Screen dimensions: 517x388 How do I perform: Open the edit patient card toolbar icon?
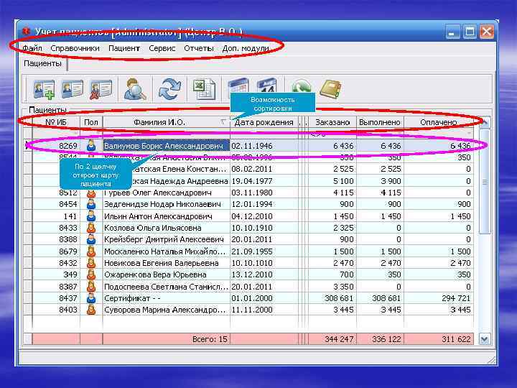pyautogui.click(x=73, y=89)
